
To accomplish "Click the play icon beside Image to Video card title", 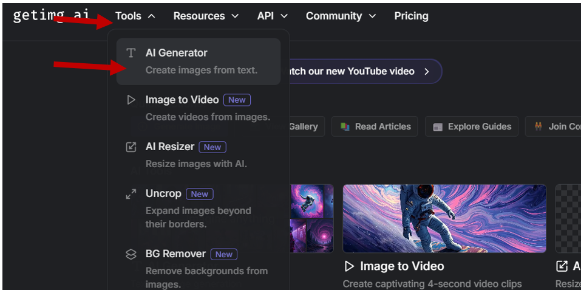I will [x=349, y=266].
